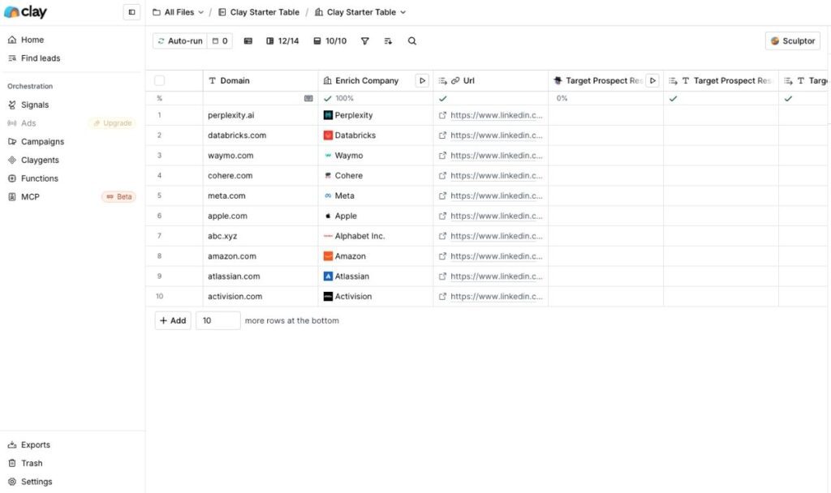This screenshot has height=493, width=831.
Task: Select Atlassian company cell
Action: [376, 276]
